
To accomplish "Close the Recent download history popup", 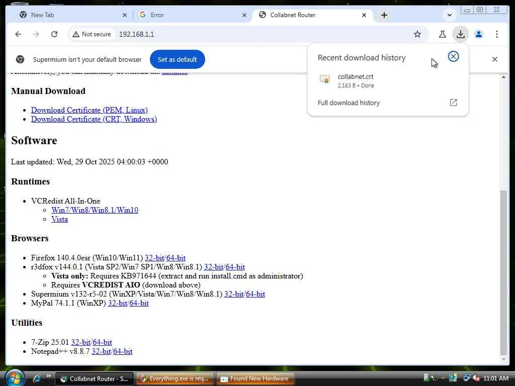I will (453, 56).
